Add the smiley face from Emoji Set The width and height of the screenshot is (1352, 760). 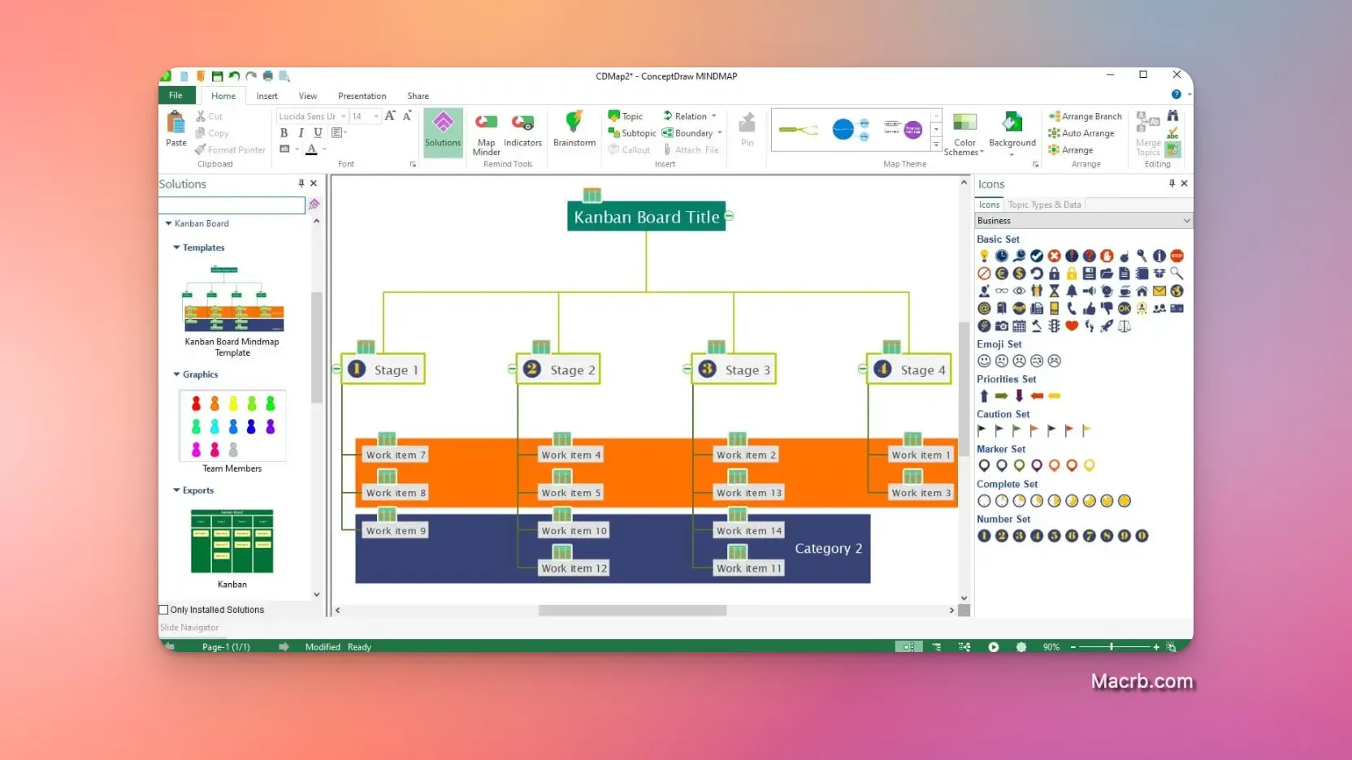coord(984,361)
